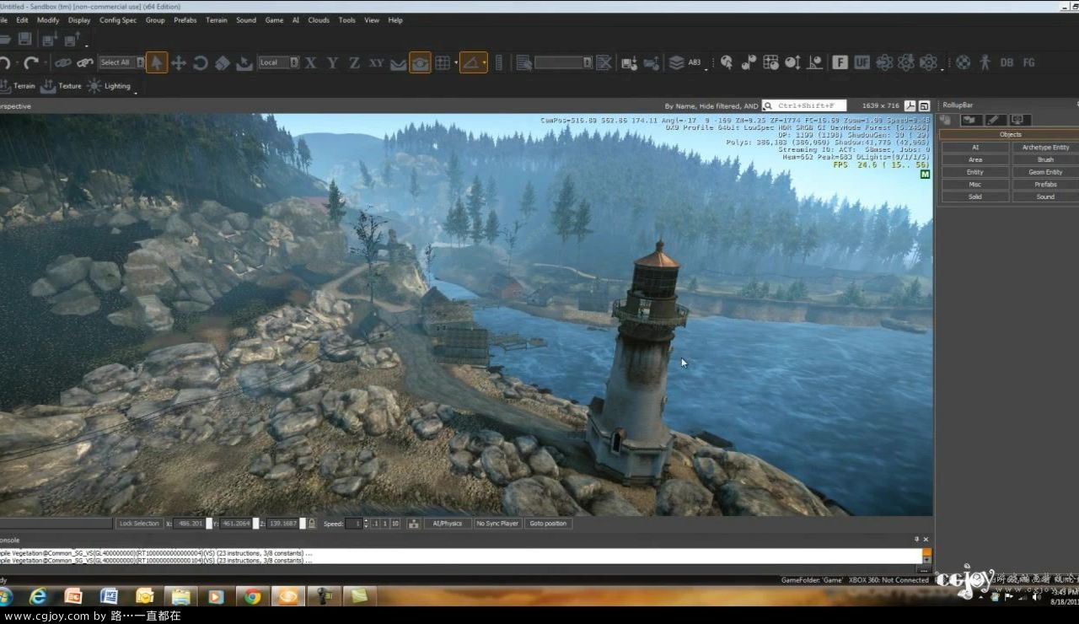This screenshot has height=624, width=1079.
Task: Click the human figure character icon
Action: tap(984, 62)
